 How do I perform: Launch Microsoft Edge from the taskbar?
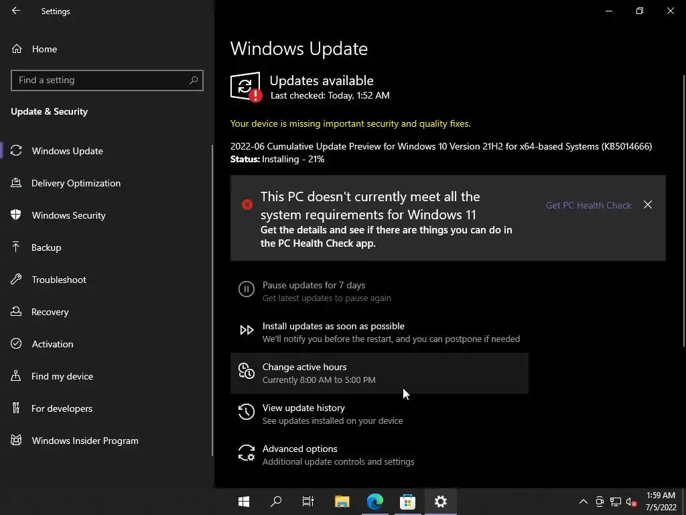[375, 502]
